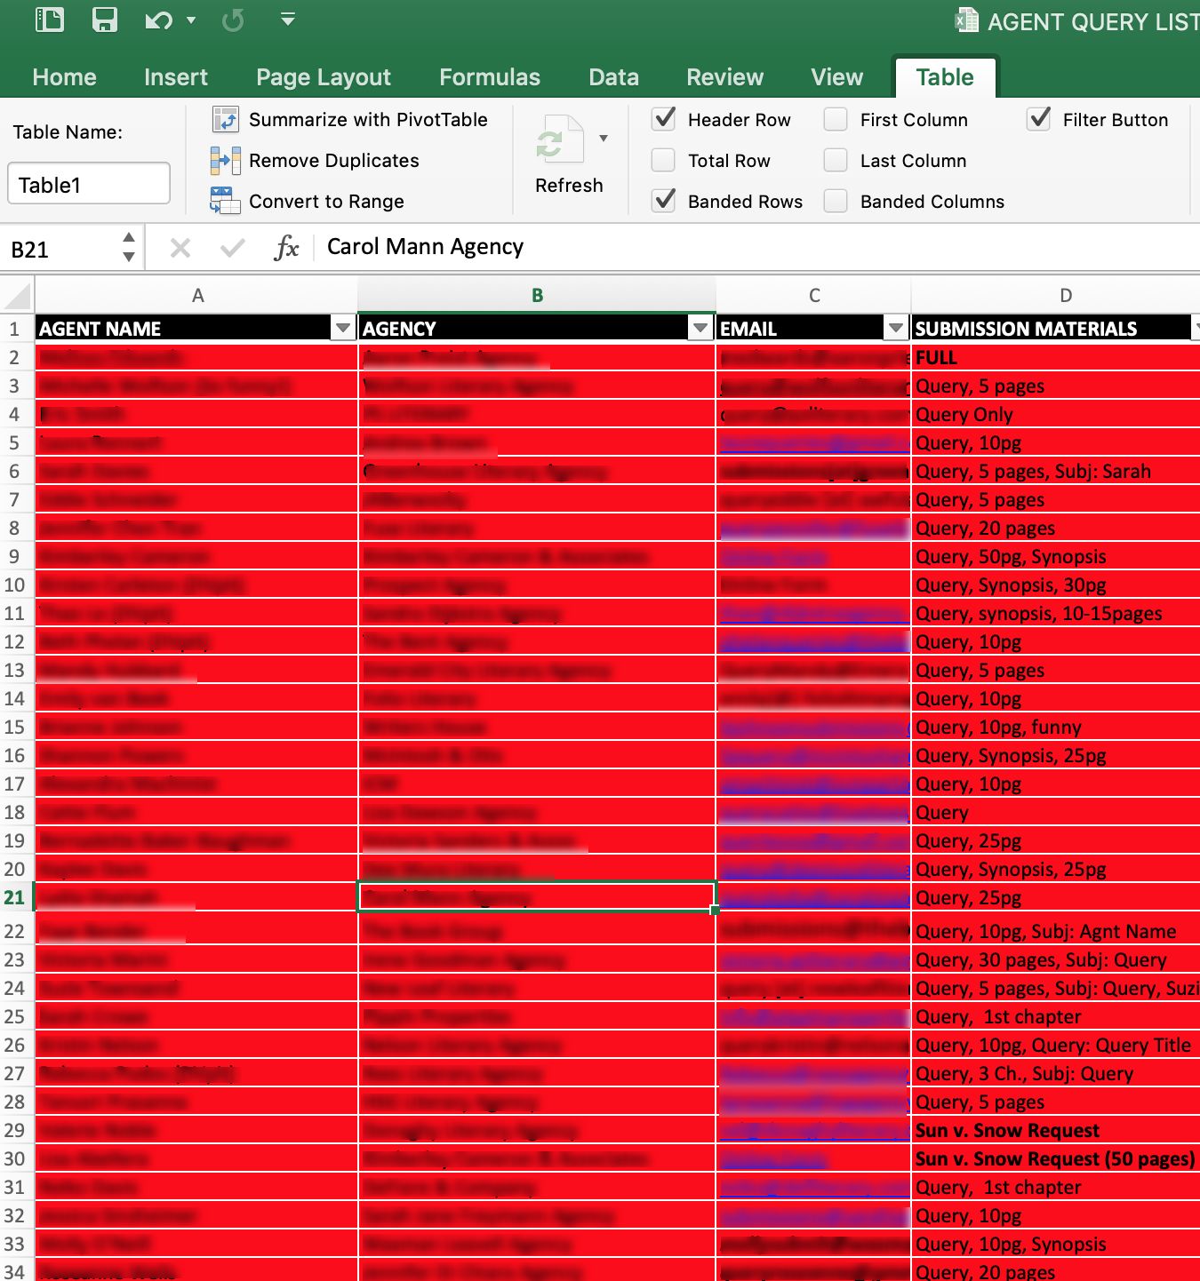Select column C header

814,295
